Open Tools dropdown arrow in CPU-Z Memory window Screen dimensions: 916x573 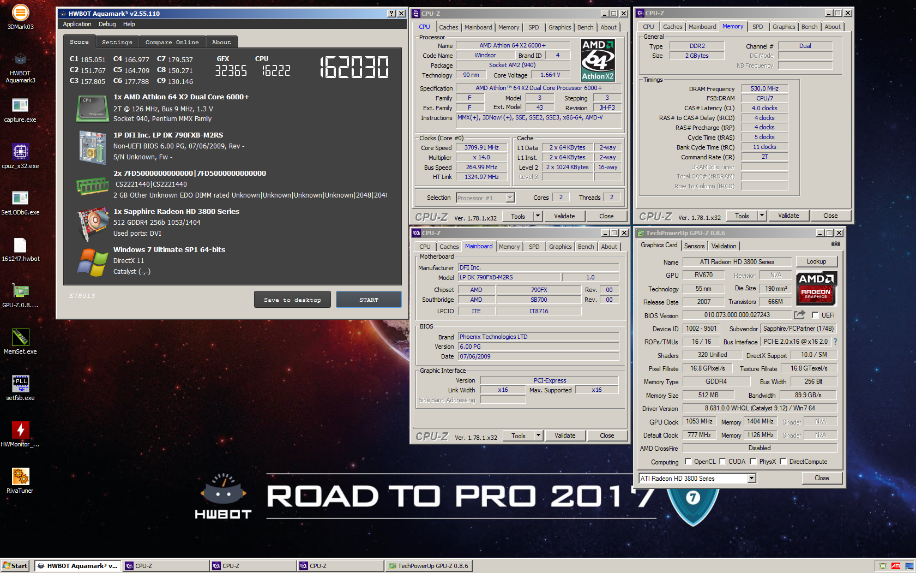[762, 216]
